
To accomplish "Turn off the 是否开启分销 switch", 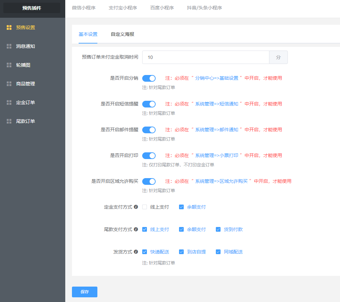I will click(149, 78).
